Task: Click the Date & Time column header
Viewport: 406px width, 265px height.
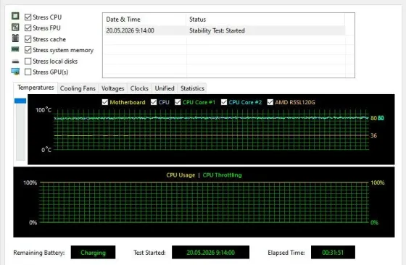Action: (x=144, y=20)
